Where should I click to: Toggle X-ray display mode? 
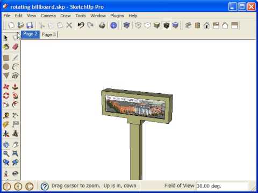tap(126, 25)
